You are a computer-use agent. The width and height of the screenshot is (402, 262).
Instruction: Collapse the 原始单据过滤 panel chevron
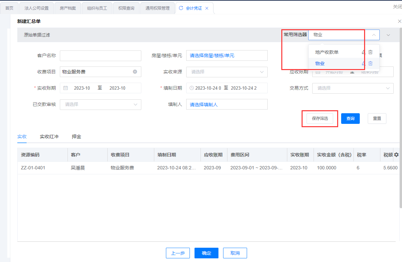[x=388, y=35]
